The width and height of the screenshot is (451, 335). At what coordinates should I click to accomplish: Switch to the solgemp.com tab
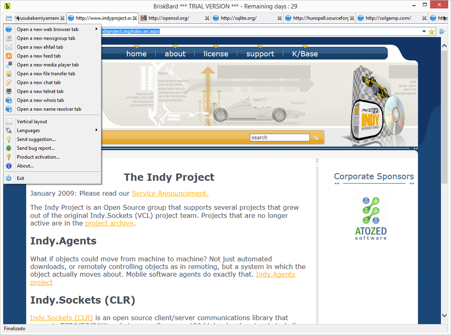(392, 18)
